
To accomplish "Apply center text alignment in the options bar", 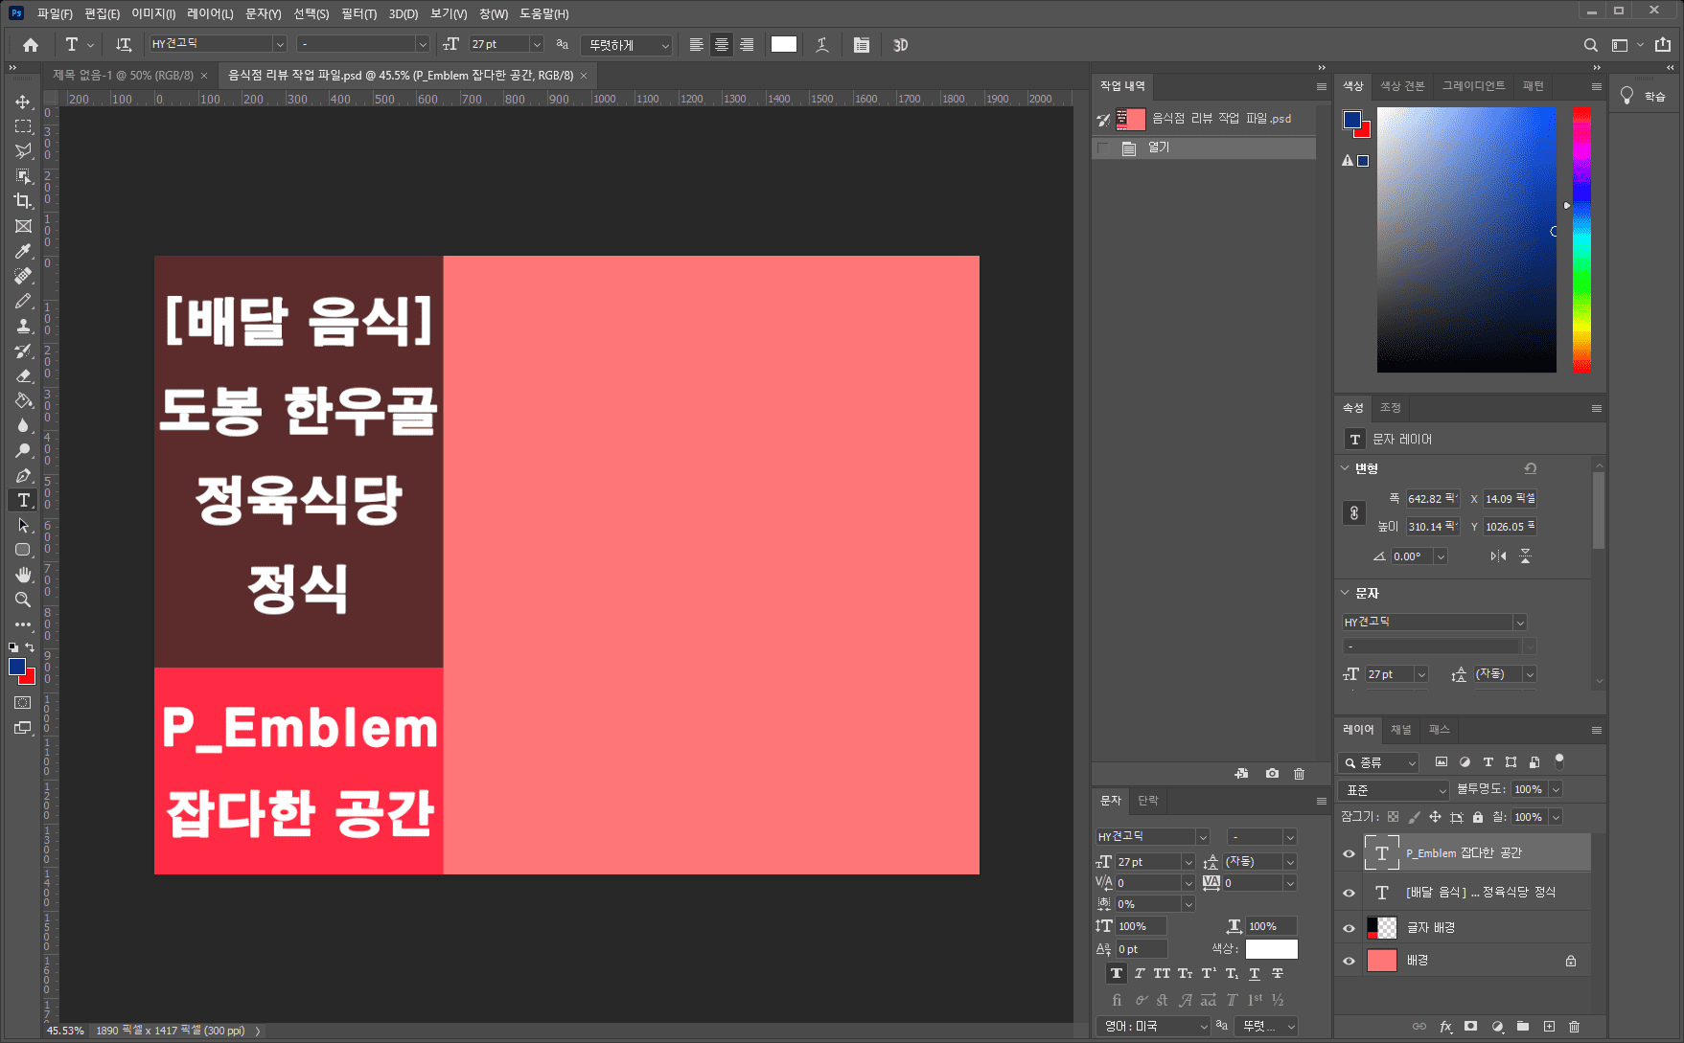I will 720,44.
